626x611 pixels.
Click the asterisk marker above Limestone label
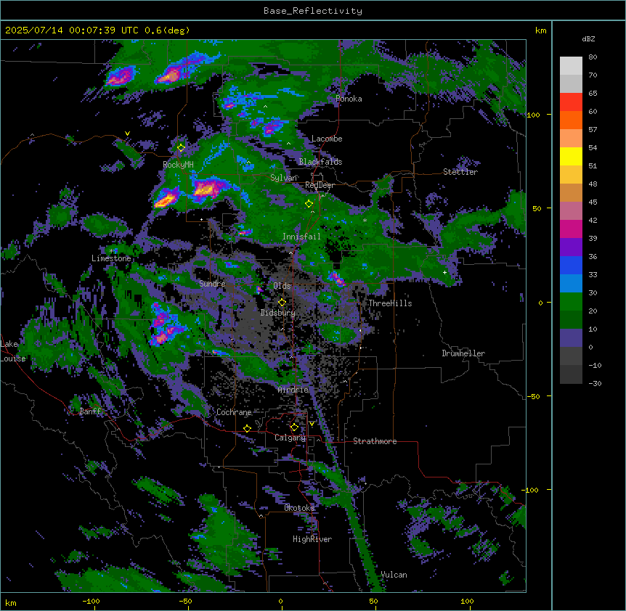pyautogui.click(x=111, y=251)
